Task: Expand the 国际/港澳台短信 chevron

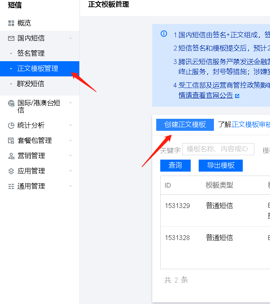Action: [71, 103]
